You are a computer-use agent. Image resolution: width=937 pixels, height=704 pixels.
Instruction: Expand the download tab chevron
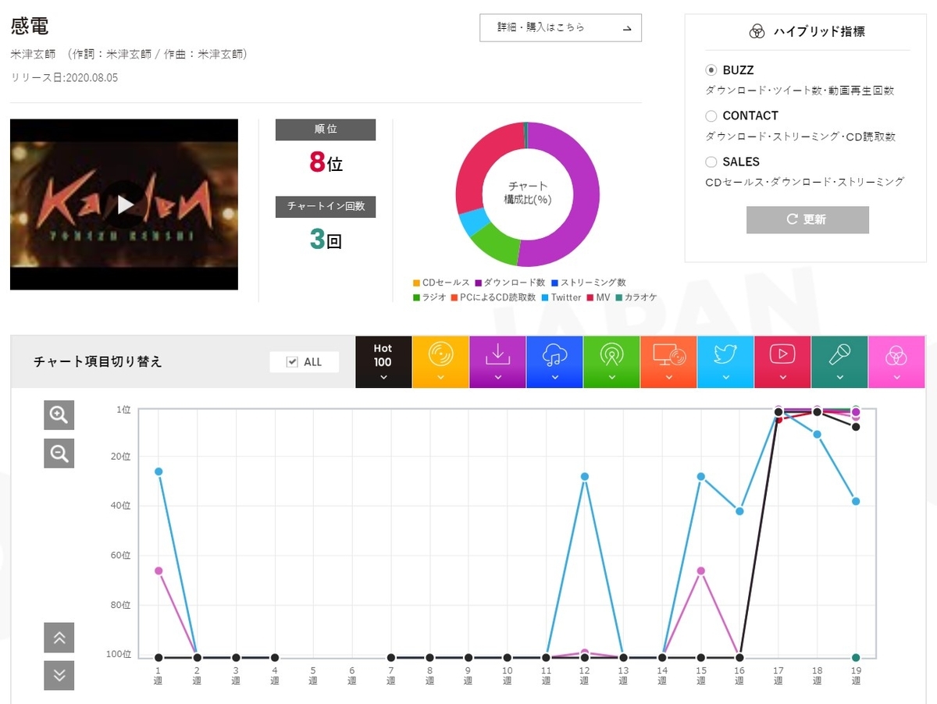(x=497, y=378)
